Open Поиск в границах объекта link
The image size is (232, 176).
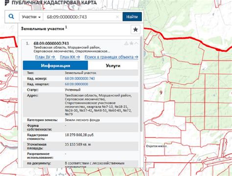click(x=112, y=57)
